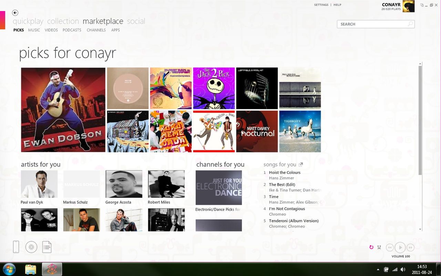Select the marketplace section

(103, 21)
